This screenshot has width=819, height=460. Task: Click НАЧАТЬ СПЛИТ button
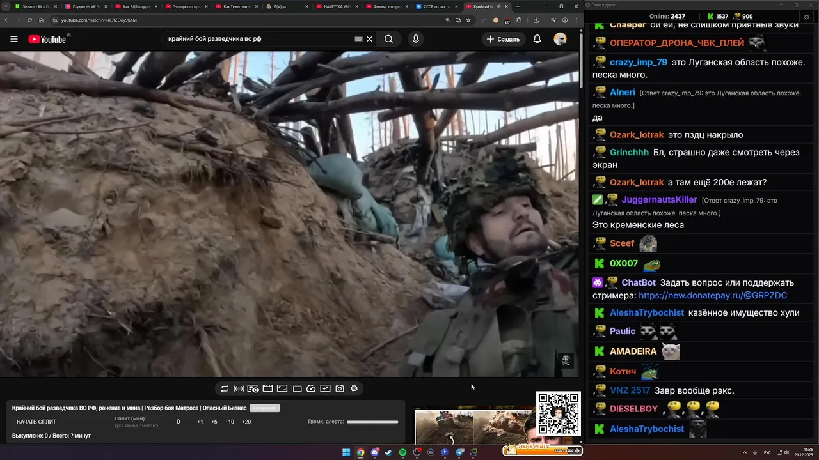36,422
